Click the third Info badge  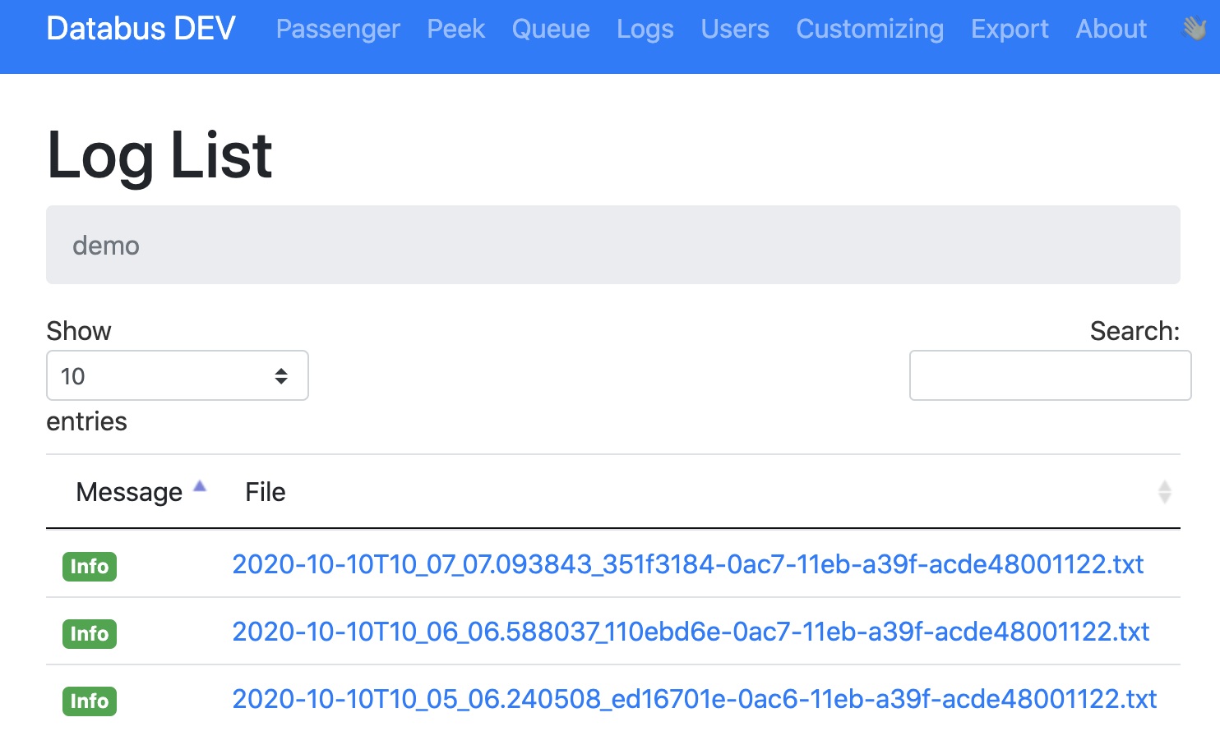pyautogui.click(x=90, y=701)
